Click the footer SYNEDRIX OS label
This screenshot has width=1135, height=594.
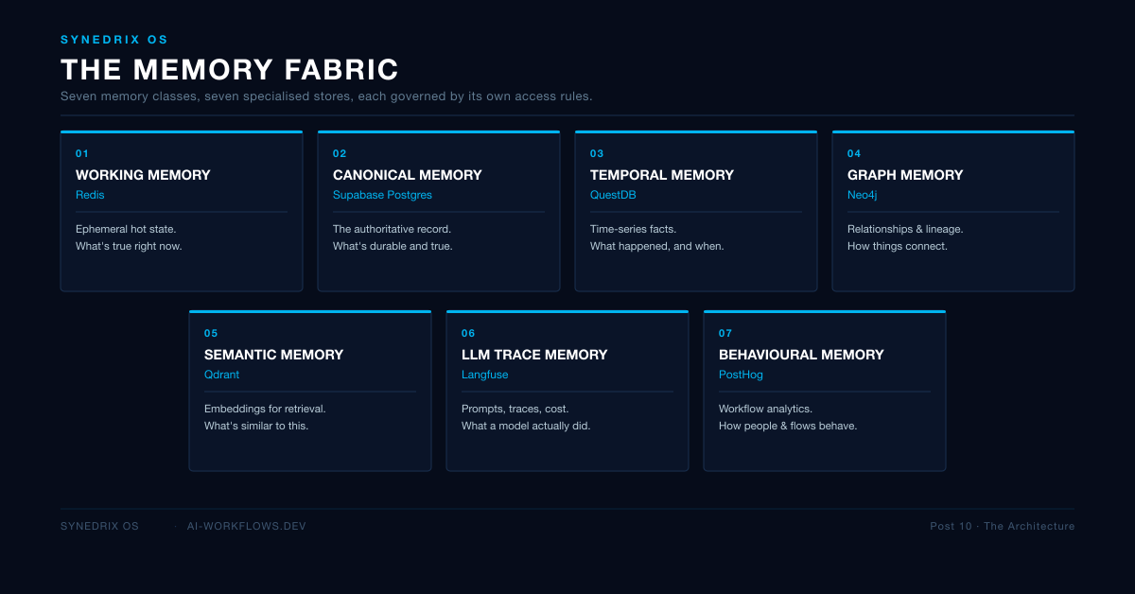(99, 526)
